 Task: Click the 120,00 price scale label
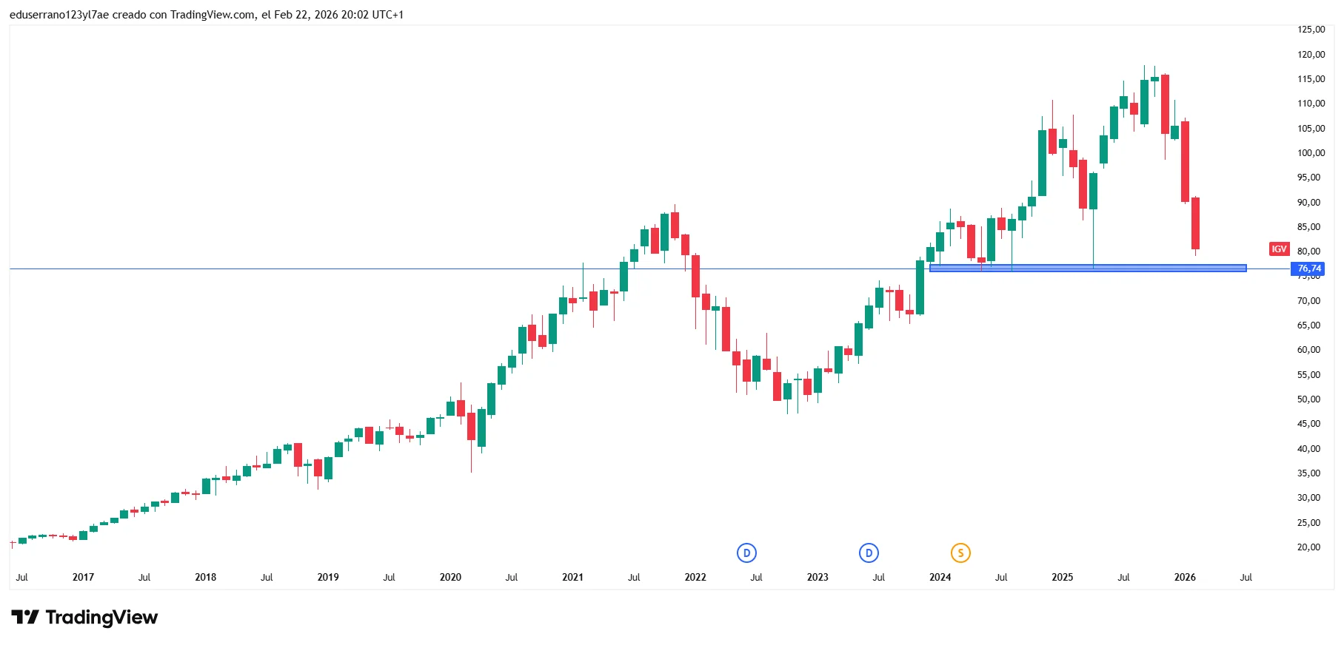pyautogui.click(x=1311, y=55)
